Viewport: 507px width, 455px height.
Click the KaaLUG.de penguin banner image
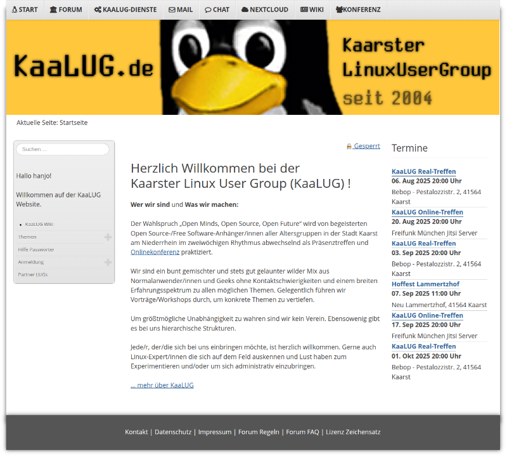tap(253, 67)
